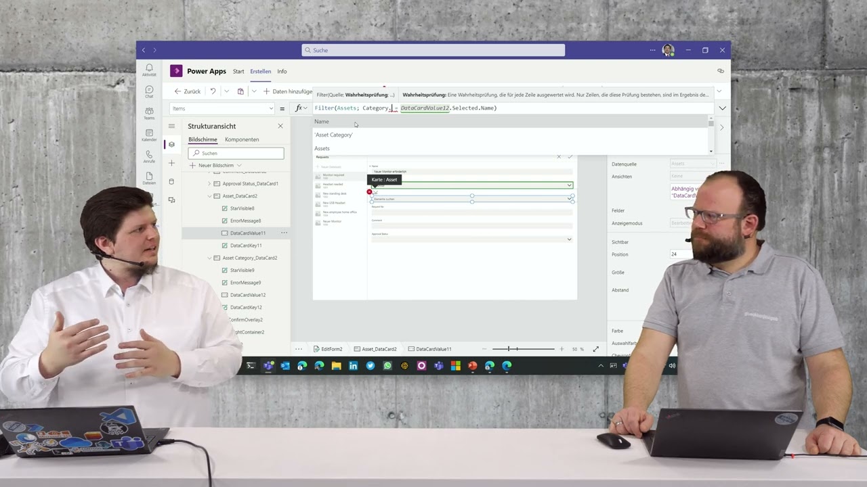This screenshot has height=487, width=867.
Task: Go forward with the Teams history arrow
Action: point(154,50)
